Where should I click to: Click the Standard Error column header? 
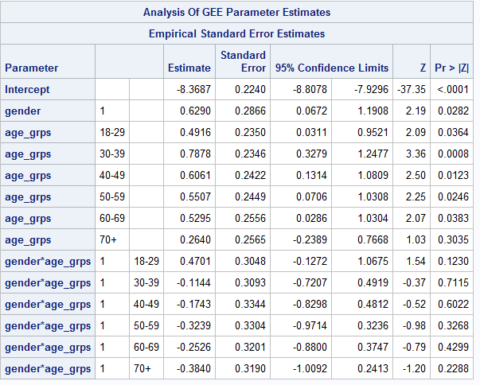242,61
